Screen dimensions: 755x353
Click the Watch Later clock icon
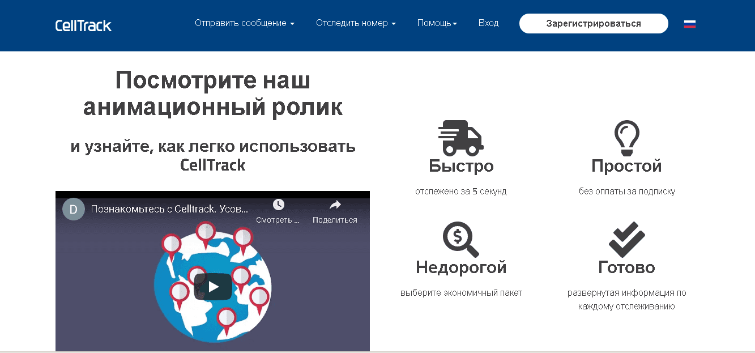tap(278, 205)
